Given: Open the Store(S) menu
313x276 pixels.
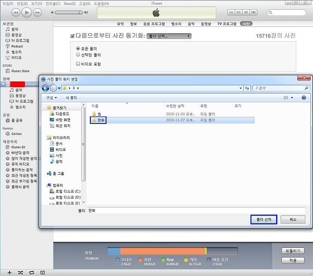Looking at the screenshot, I should pos(70,3).
